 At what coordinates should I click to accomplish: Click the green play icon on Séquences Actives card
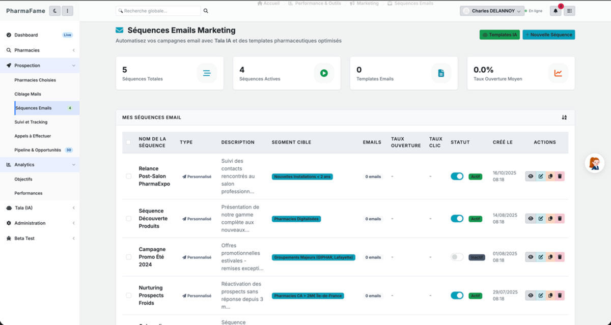click(324, 73)
